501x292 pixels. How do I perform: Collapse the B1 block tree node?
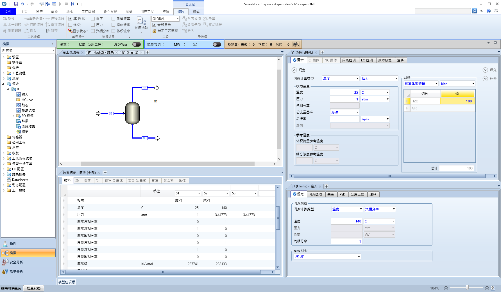[x=8, y=89]
